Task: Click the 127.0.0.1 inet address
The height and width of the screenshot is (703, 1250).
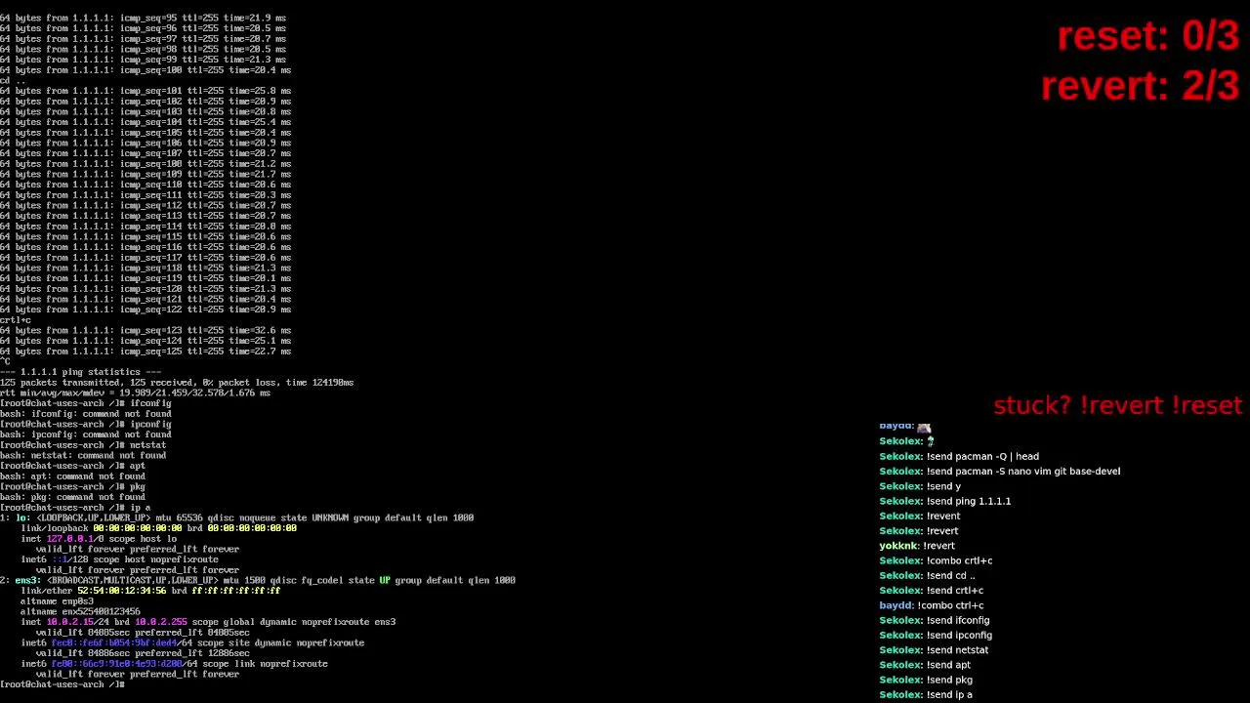Action: point(70,539)
